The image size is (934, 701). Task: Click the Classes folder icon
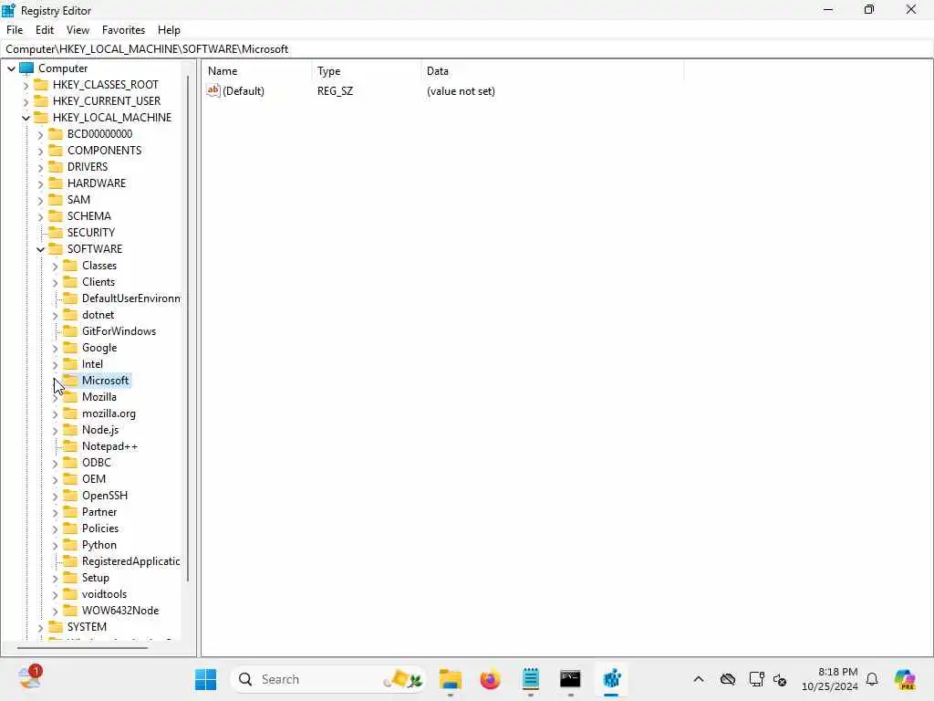pyautogui.click(x=70, y=266)
